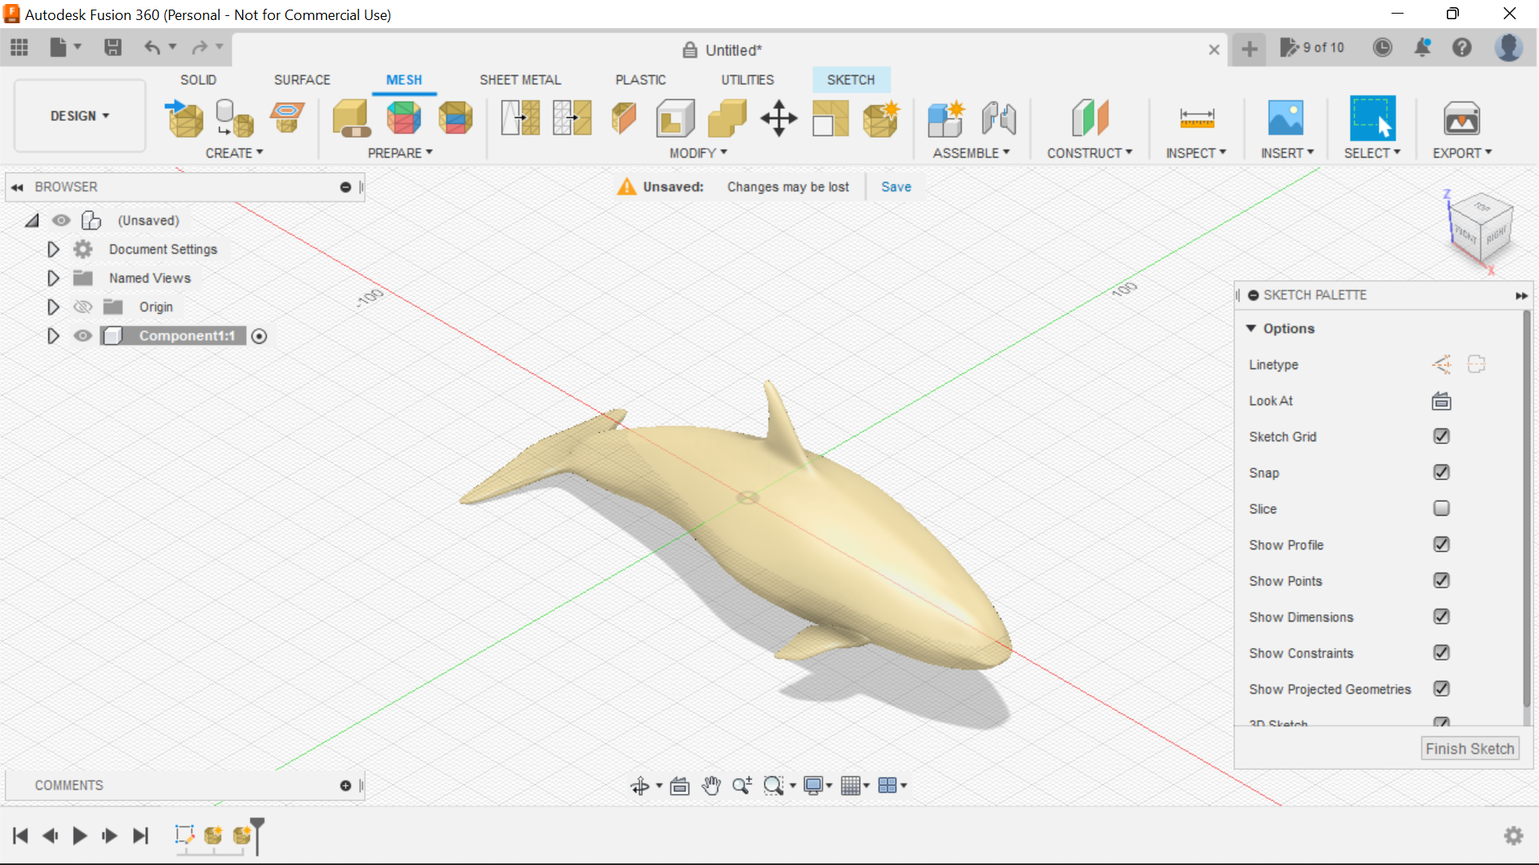Disable the Sketch Grid checkbox
Viewport: 1539px width, 865px height.
1441,437
